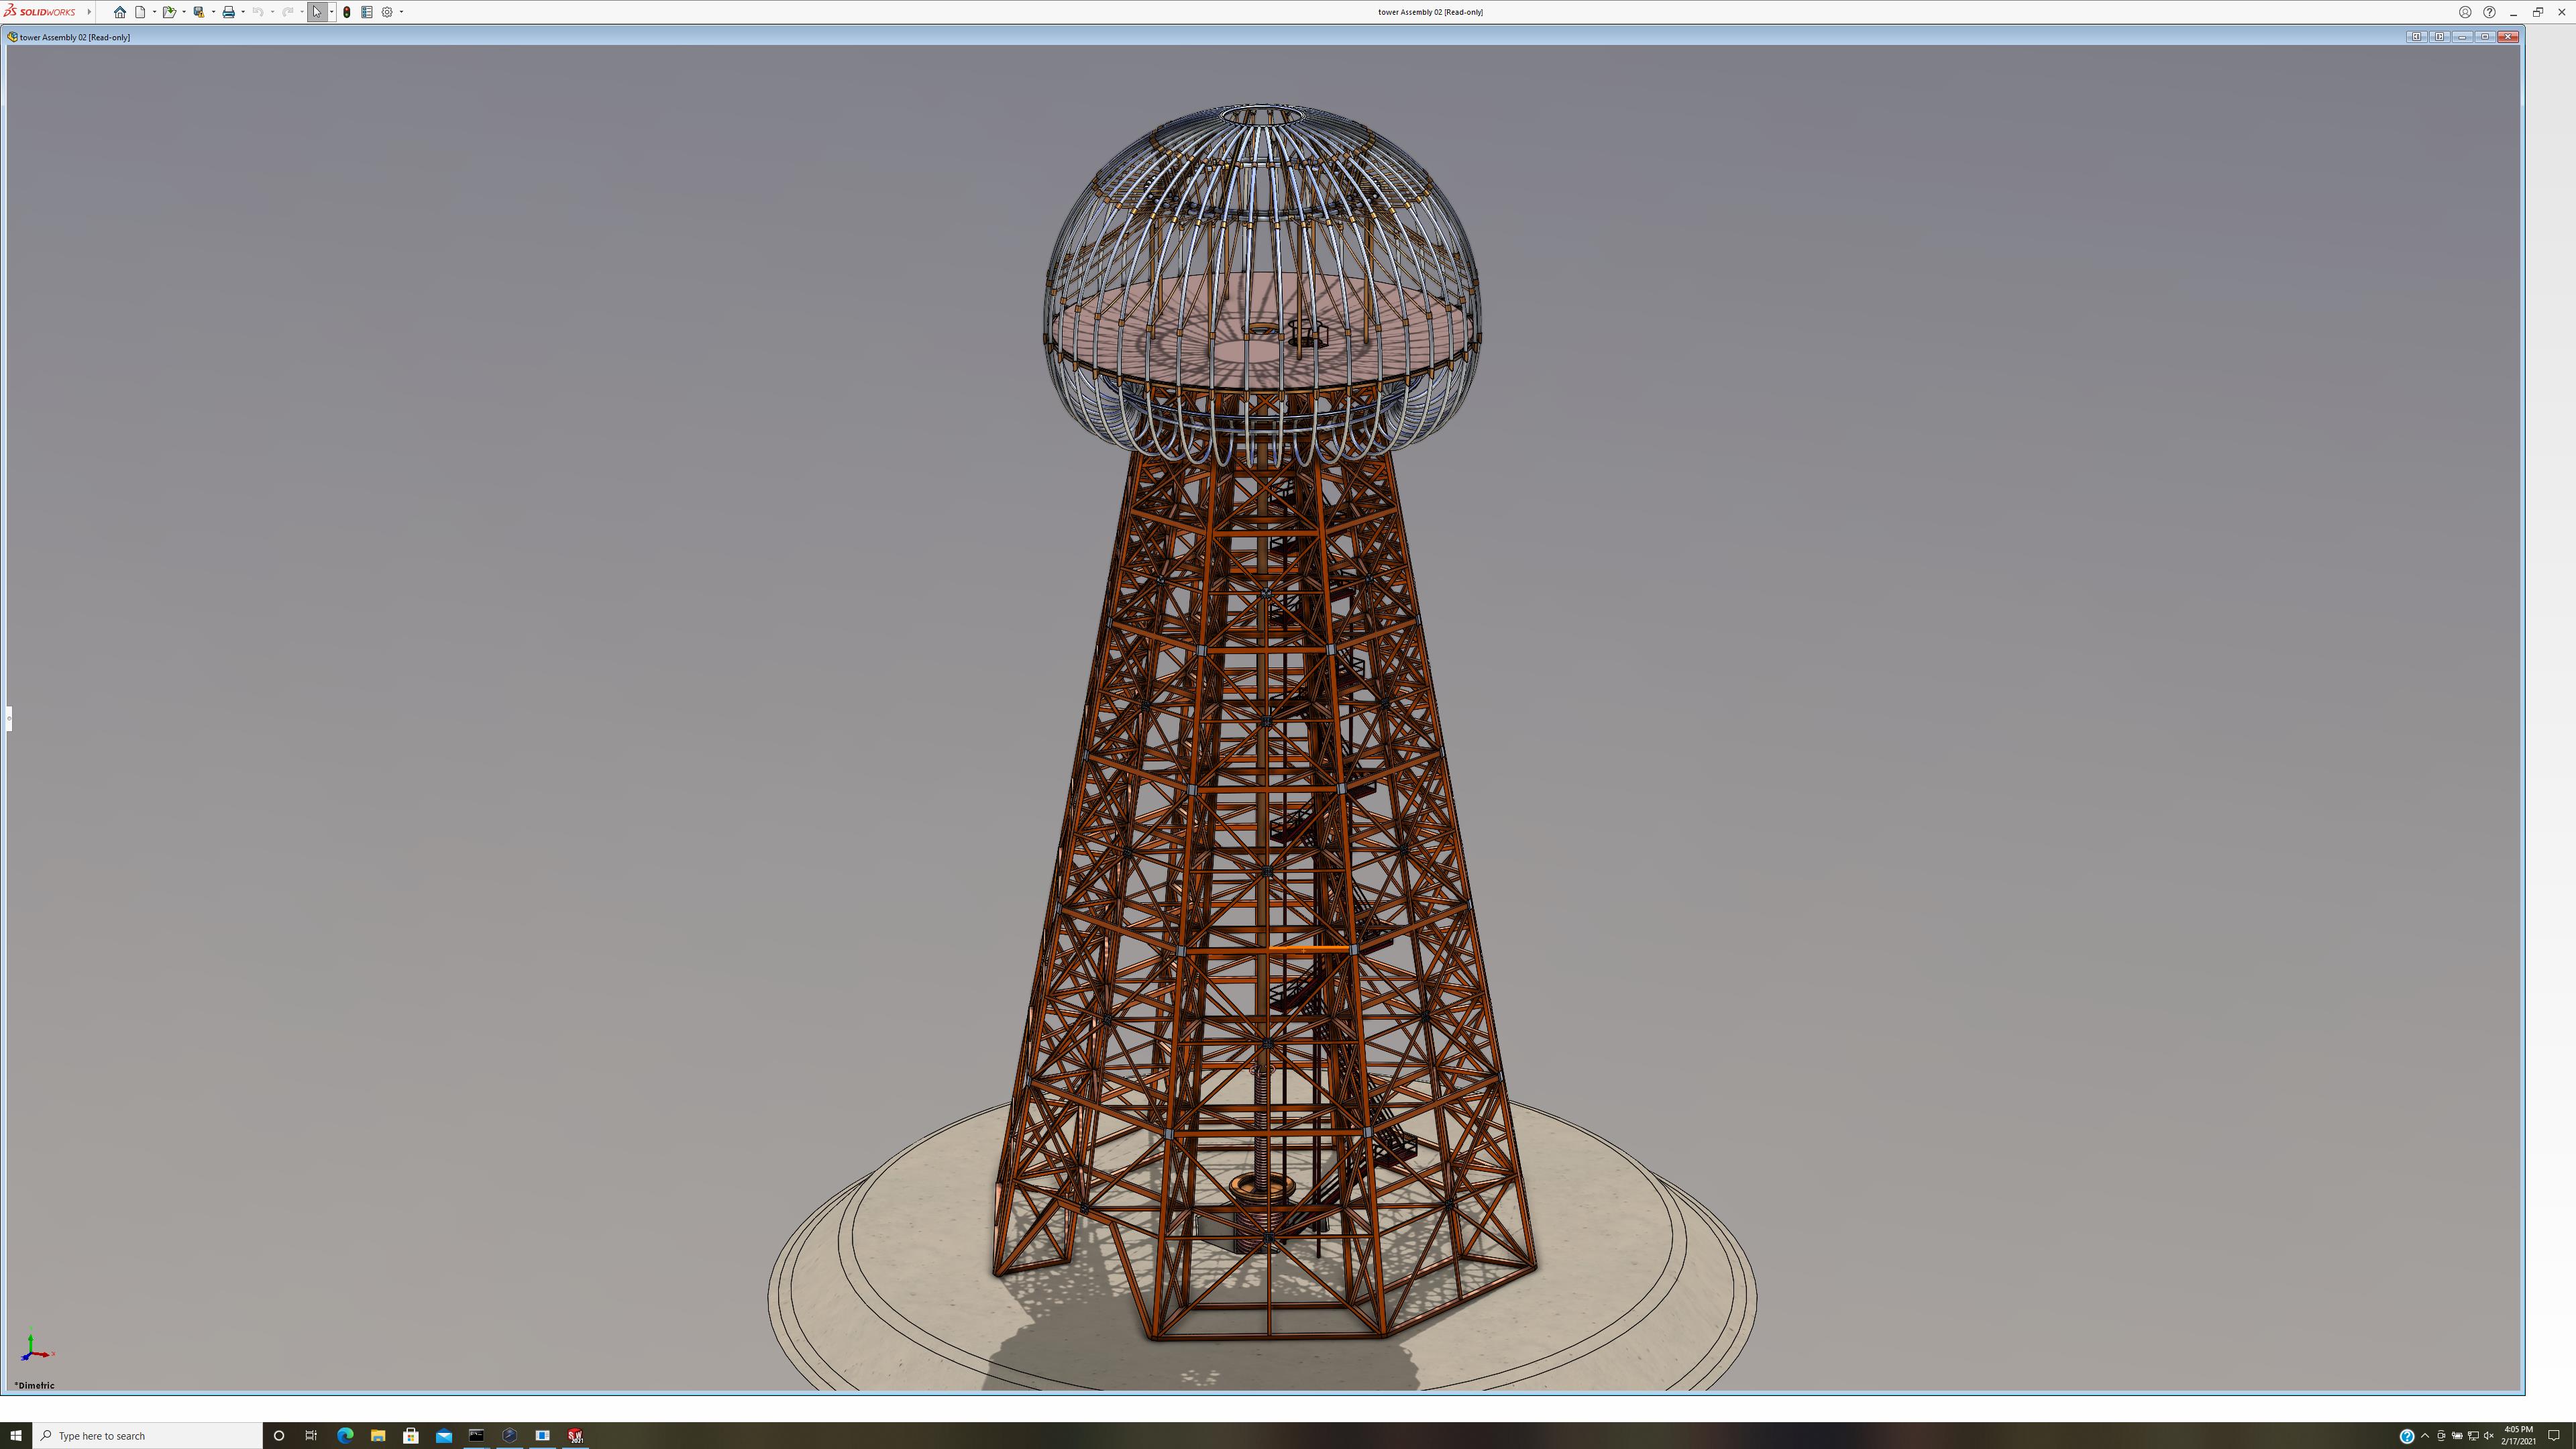Expand the Undo history dropdown arrow
2576x1449 pixels.
[272, 12]
